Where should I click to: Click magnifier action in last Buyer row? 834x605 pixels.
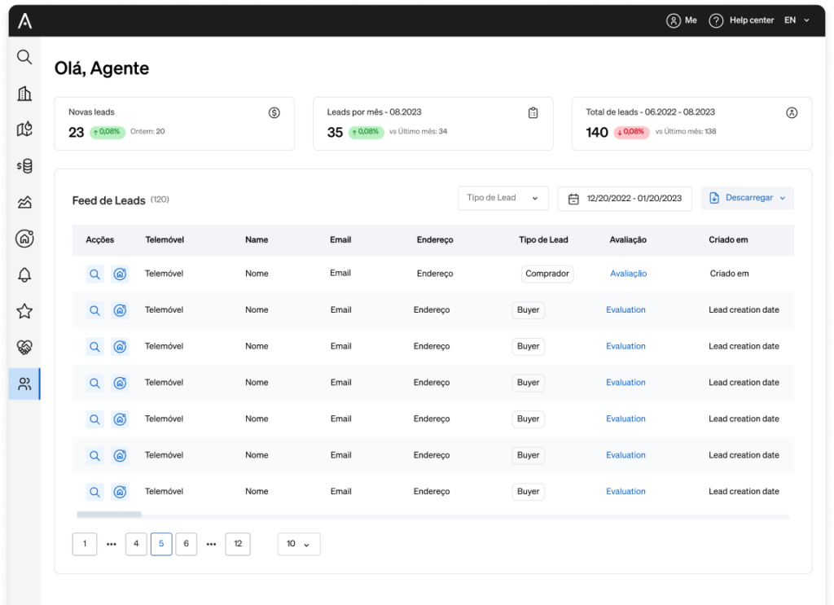pos(94,493)
